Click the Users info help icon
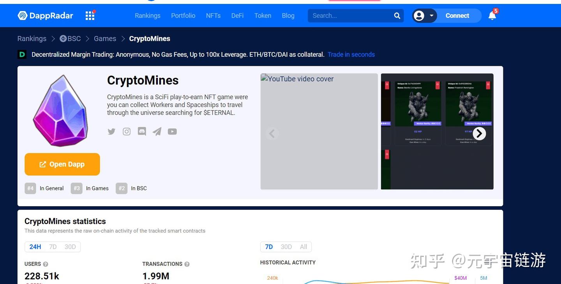 tap(46, 264)
